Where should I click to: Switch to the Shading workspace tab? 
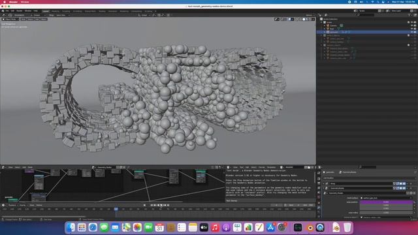[102, 11]
